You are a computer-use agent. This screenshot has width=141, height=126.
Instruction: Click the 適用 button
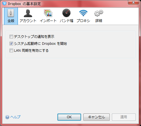click(124, 117)
